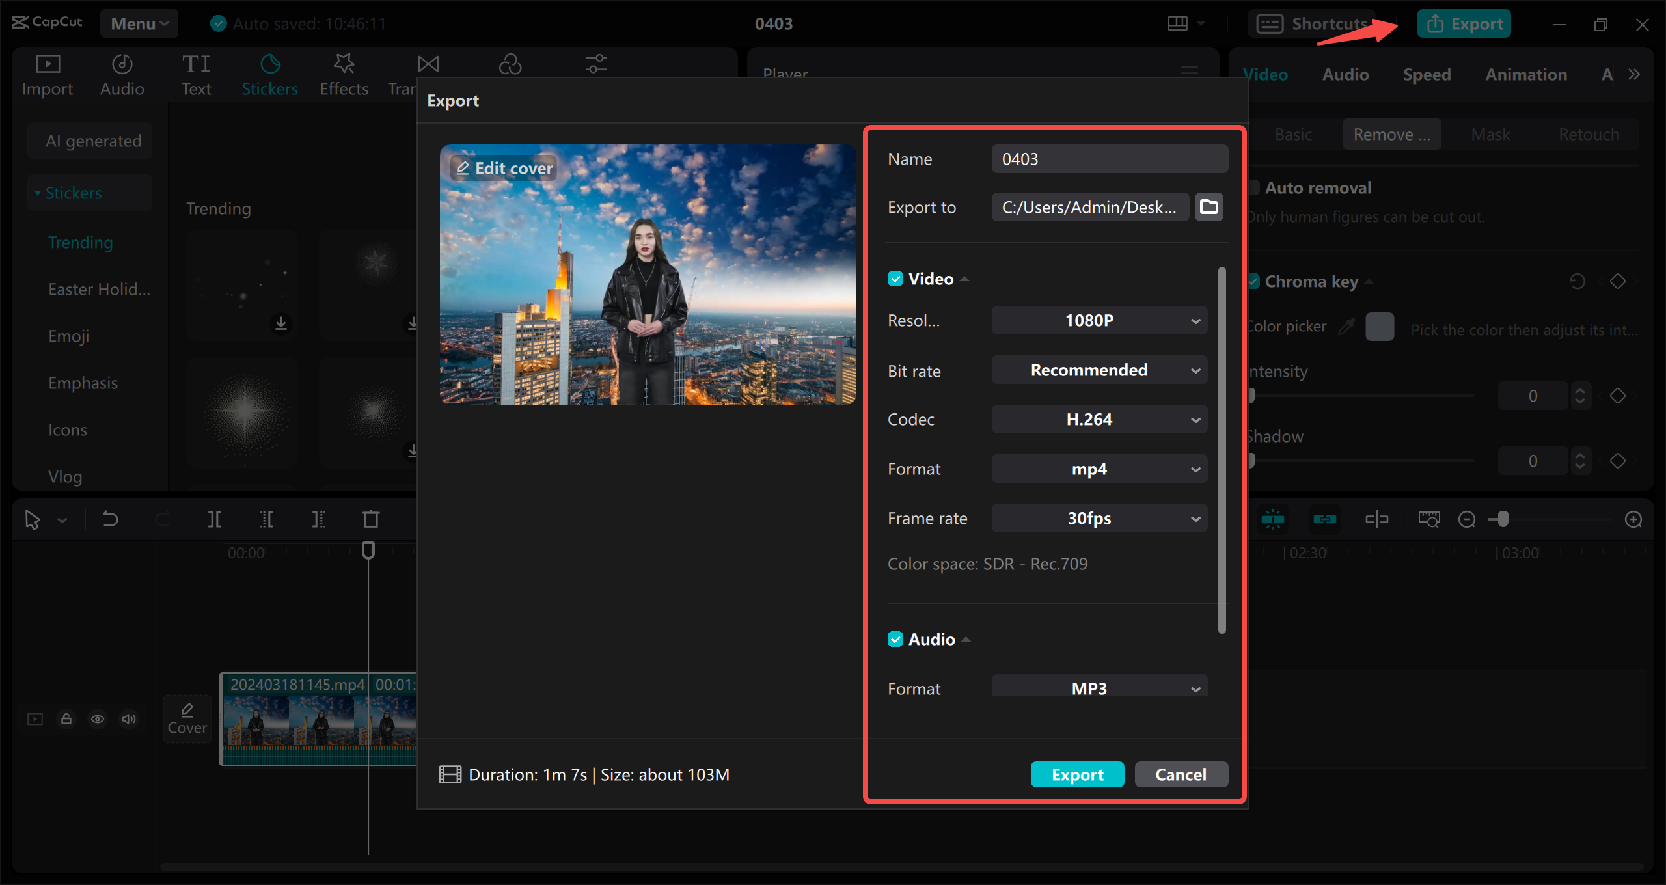Disable the Video export checkbox

click(x=895, y=278)
